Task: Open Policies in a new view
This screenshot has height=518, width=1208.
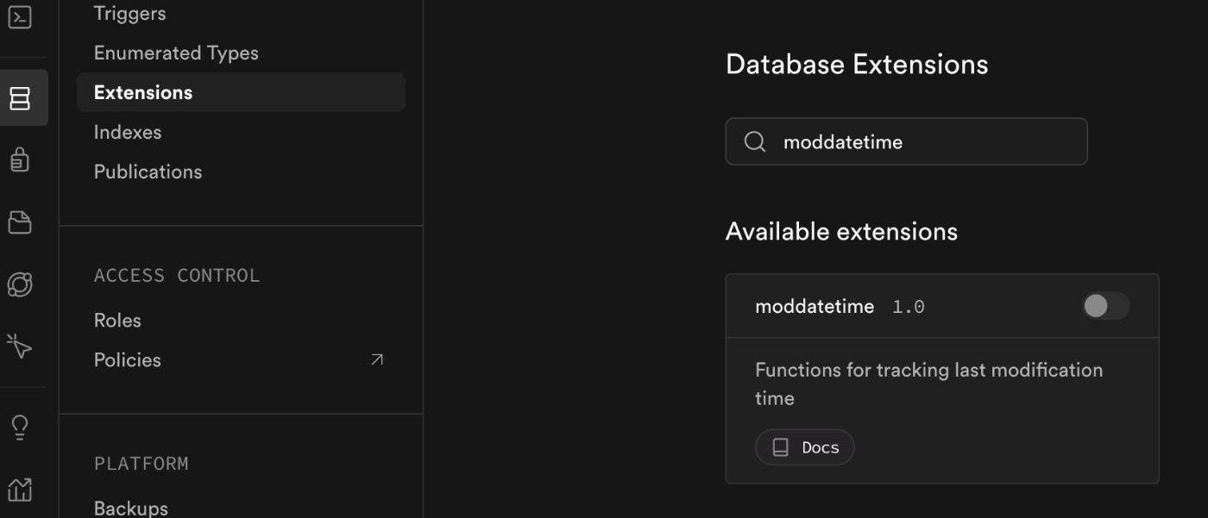Action: coord(127,359)
